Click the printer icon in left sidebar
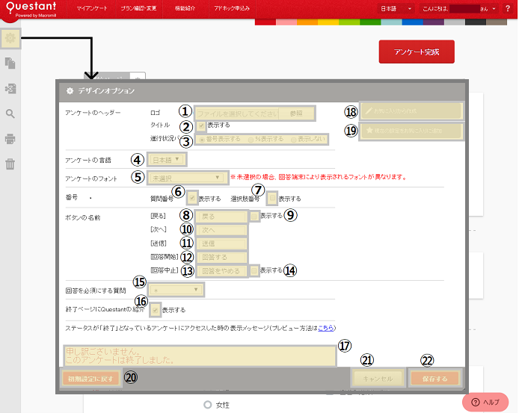Screen dimensions: 519x413 (10, 139)
